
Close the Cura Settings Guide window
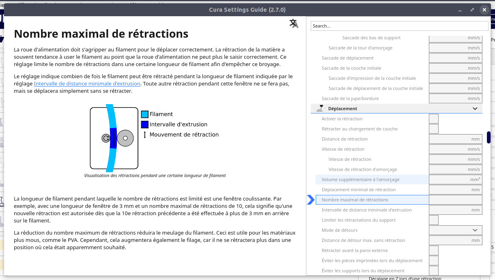coord(484,10)
